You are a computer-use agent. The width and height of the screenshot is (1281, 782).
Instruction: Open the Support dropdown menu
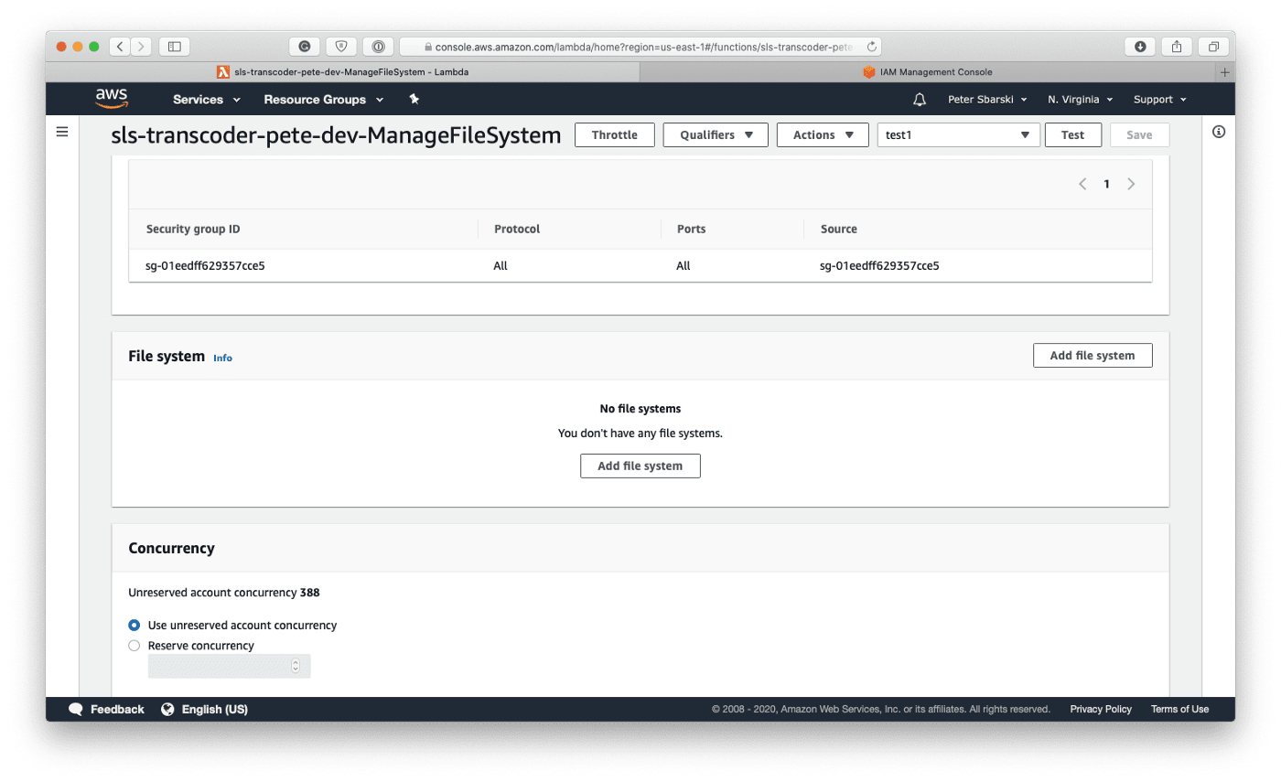(x=1160, y=99)
